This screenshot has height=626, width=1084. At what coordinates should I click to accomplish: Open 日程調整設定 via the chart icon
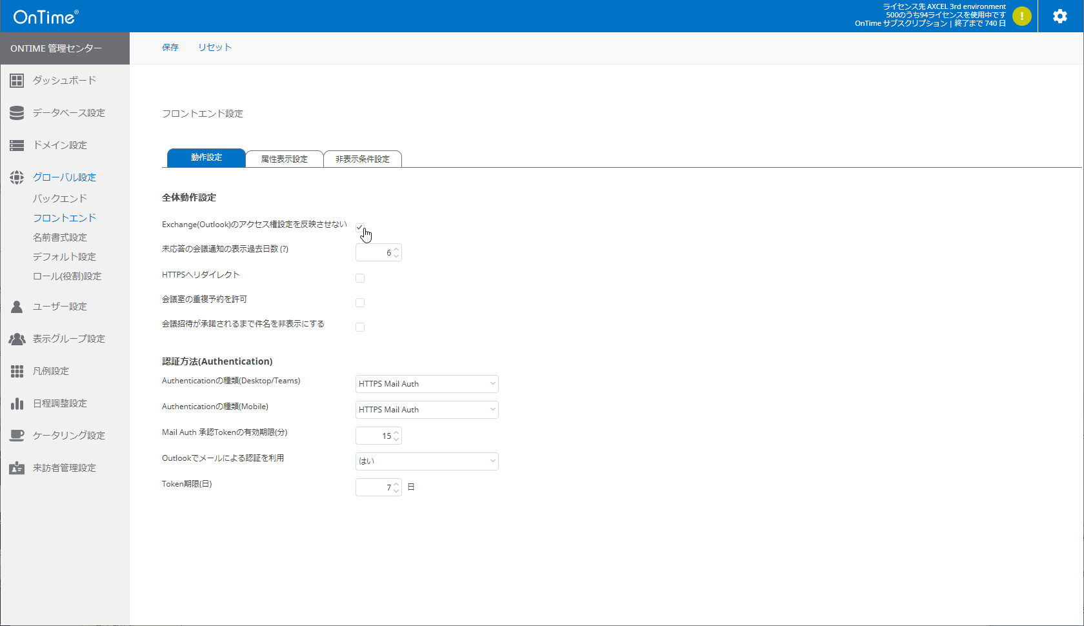click(16, 403)
